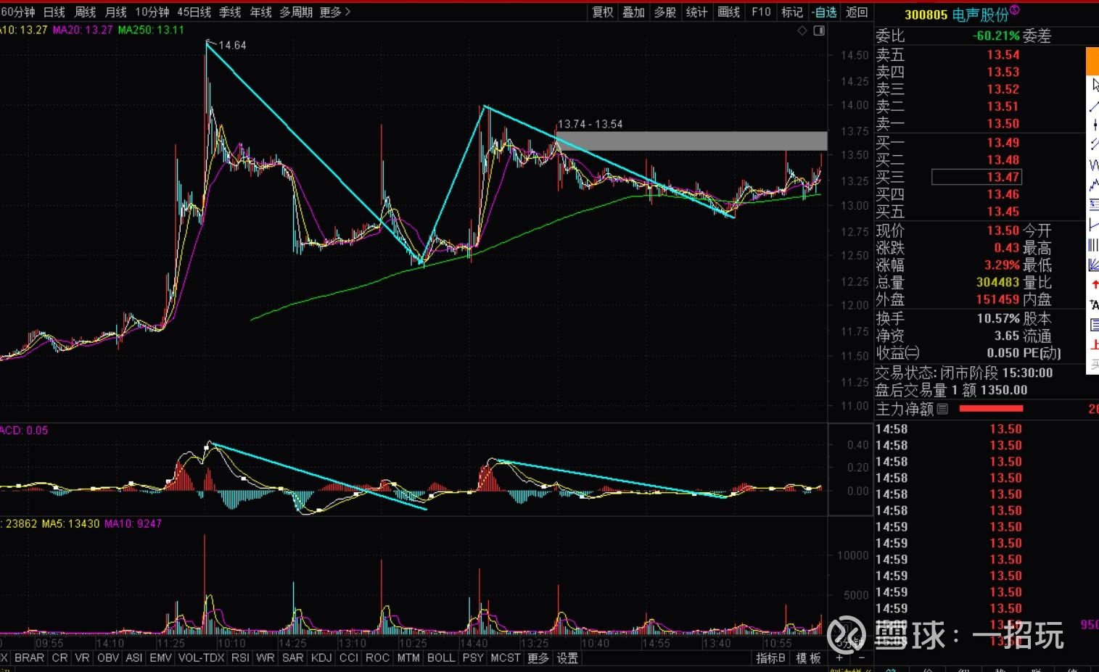Click the 返回 back button
Image resolution: width=1099 pixels, height=672 pixels.
[857, 12]
